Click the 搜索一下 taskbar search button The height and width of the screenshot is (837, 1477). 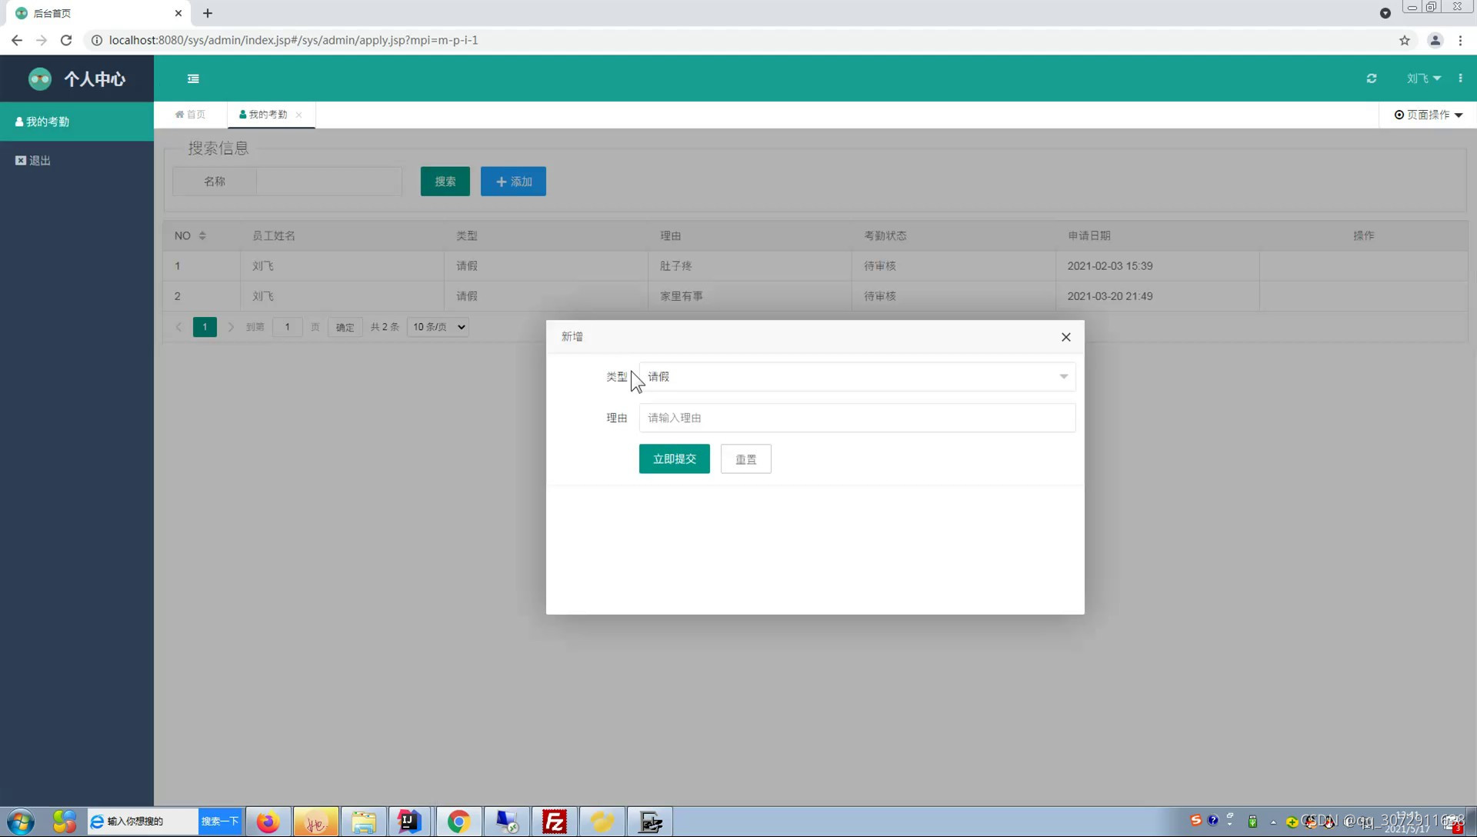click(x=220, y=822)
